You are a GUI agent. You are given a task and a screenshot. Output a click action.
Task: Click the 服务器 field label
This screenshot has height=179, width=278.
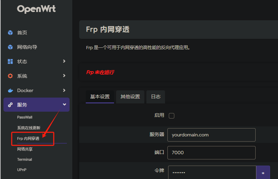(157, 134)
